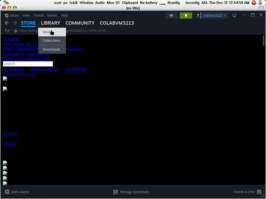
Task: Click Clipboard in the top menu bar
Action: click(130, 3)
